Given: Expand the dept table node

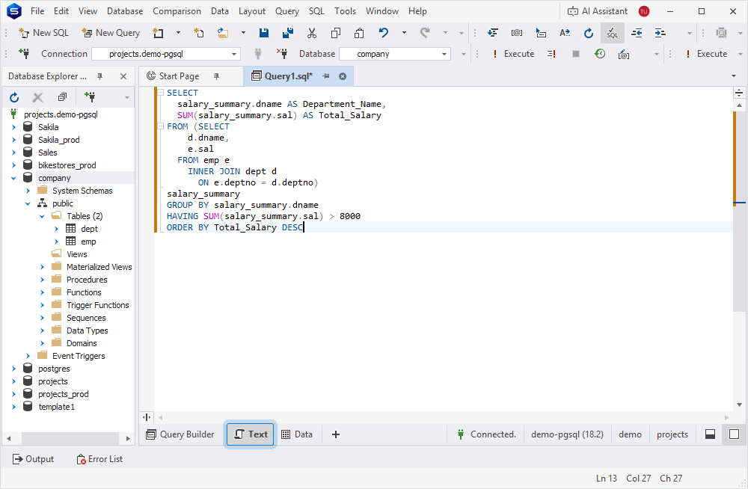Looking at the screenshot, I should 57,229.
